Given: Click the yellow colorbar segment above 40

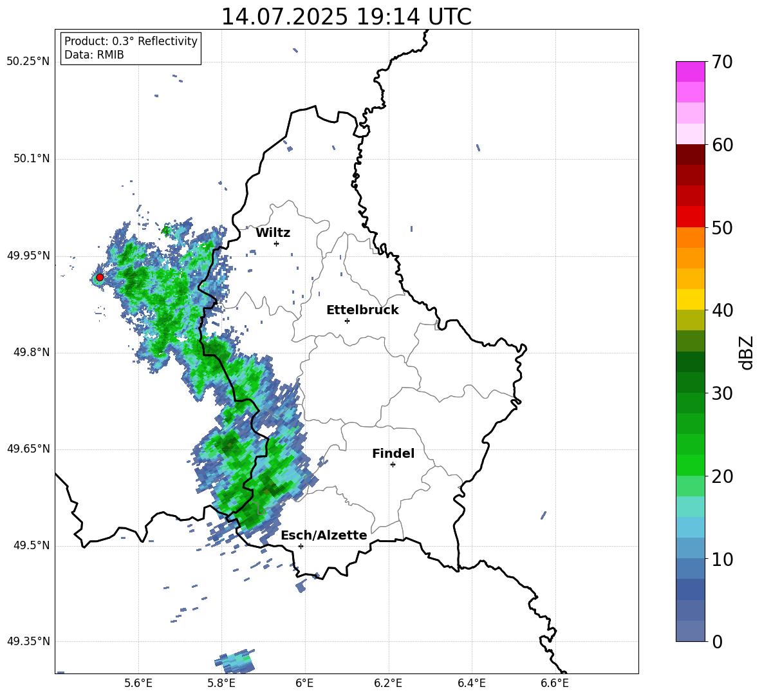Looking at the screenshot, I should [x=691, y=299].
